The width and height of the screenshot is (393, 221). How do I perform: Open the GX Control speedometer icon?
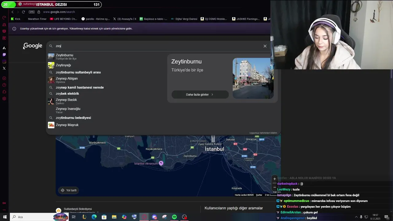(4, 18)
